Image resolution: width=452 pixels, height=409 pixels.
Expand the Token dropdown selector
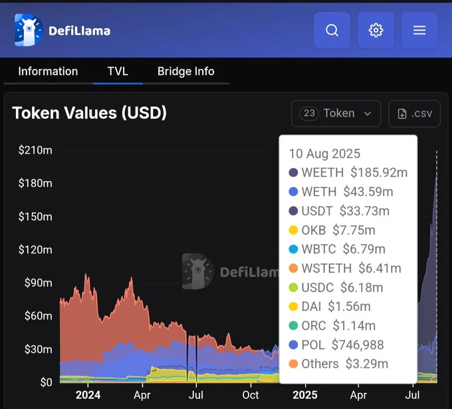click(336, 113)
